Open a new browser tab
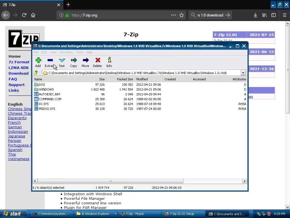The height and width of the screenshot is (218, 290). (68, 5)
